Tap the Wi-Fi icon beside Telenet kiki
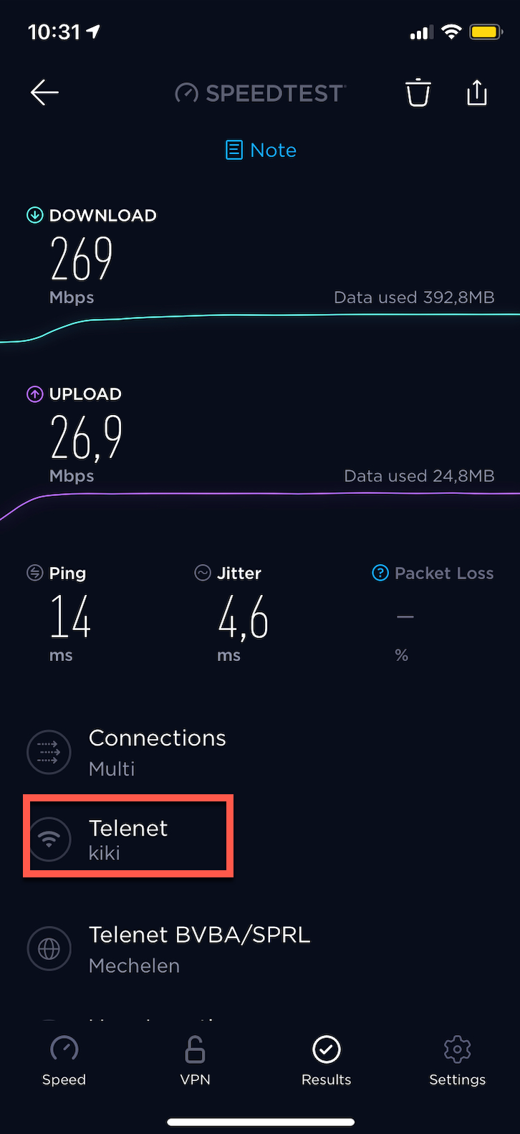This screenshot has height=1134, width=520. pyautogui.click(x=49, y=839)
